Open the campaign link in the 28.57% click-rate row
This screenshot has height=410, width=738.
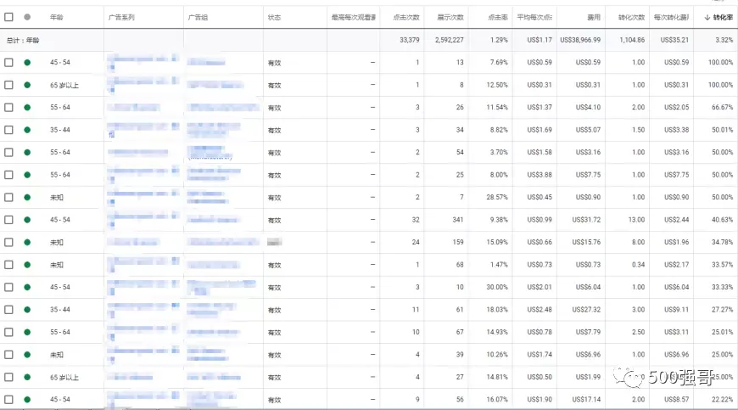pyautogui.click(x=143, y=197)
